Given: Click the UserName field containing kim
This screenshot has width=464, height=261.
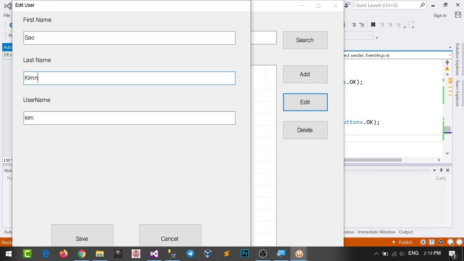Looking at the screenshot, I should pos(129,118).
